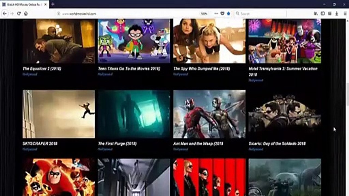Open Hollywood category under Ant-Man and the Wasp
Screen dimensions: 349x196
pyautogui.click(x=180, y=149)
